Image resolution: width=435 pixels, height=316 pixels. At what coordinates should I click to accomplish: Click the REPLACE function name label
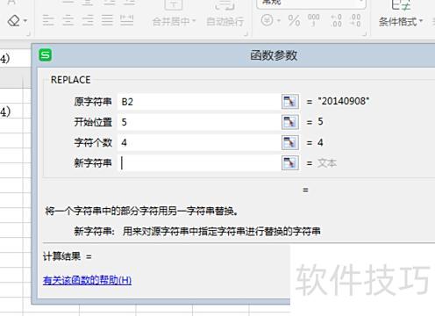tap(70, 80)
